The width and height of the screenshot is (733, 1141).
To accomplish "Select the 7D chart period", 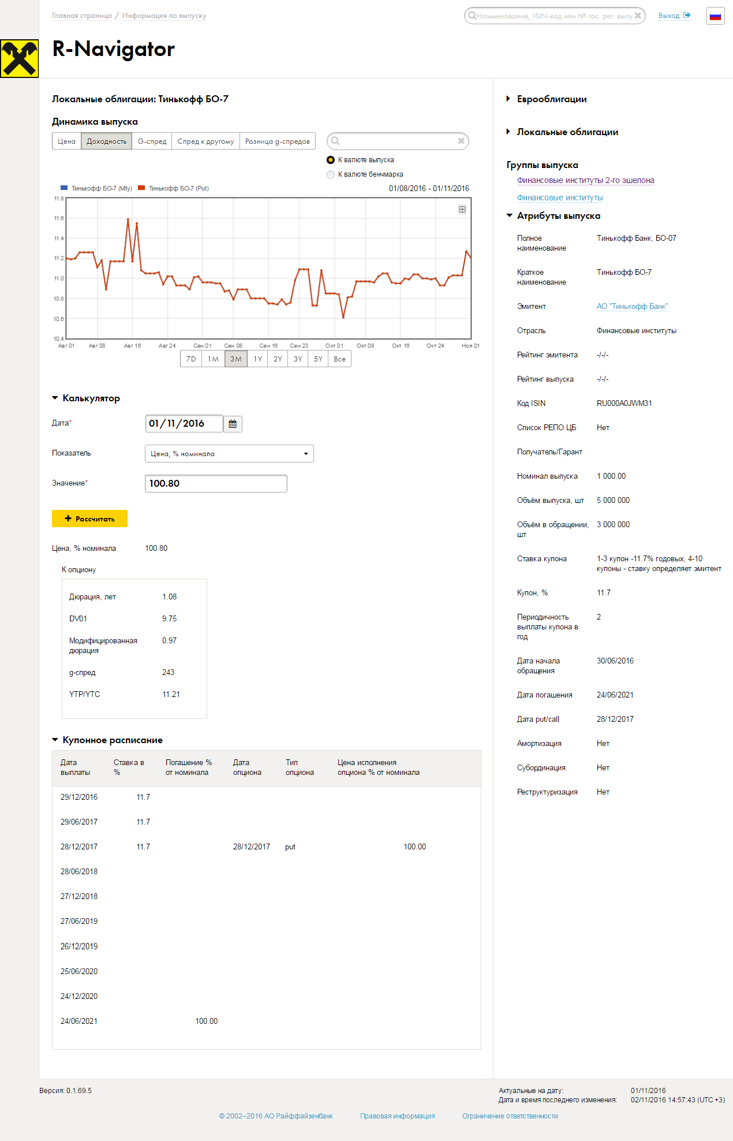I will pyautogui.click(x=191, y=359).
